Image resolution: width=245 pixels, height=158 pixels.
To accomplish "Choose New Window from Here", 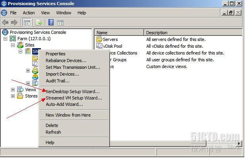I will [x=74, y=115].
